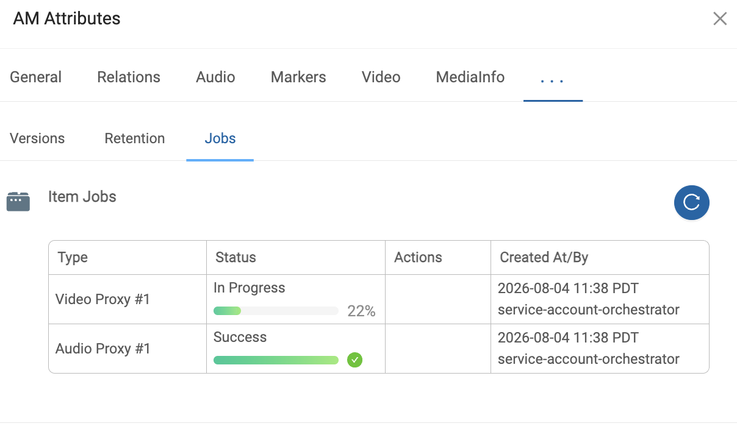Click the Actions column header
737x440 pixels.
(x=438, y=257)
